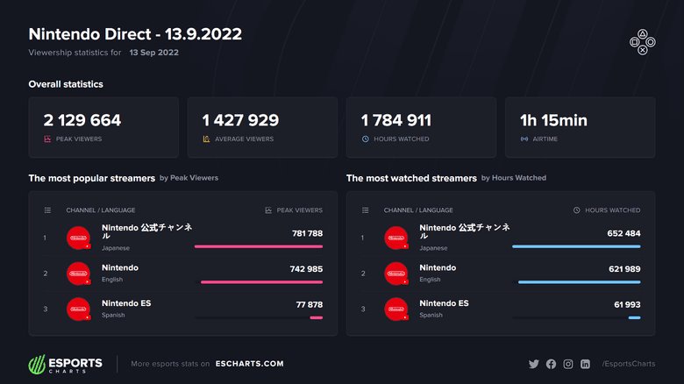The height and width of the screenshot is (384, 684).
Task: Click Japanese Nintendo avatar in Peak Viewers table
Action: coord(79,238)
